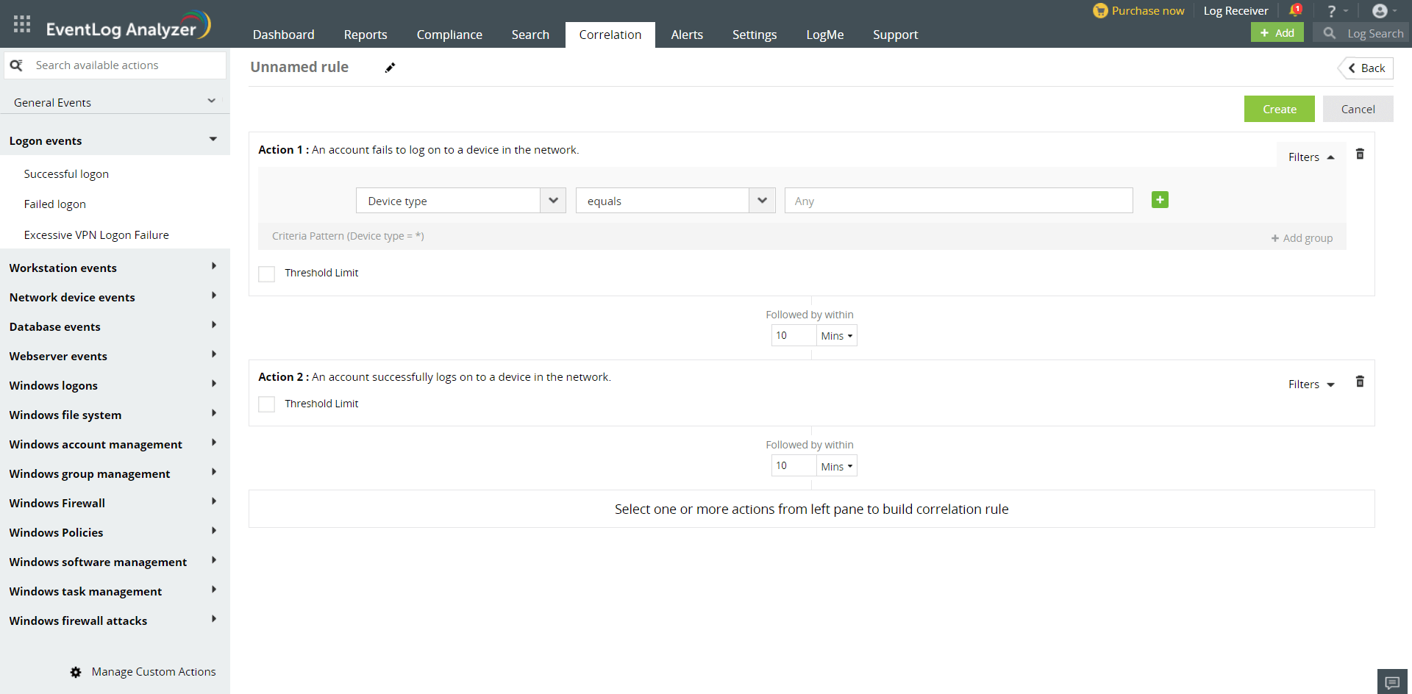The height and width of the screenshot is (694, 1412).
Task: Click the green Create button
Action: point(1279,109)
